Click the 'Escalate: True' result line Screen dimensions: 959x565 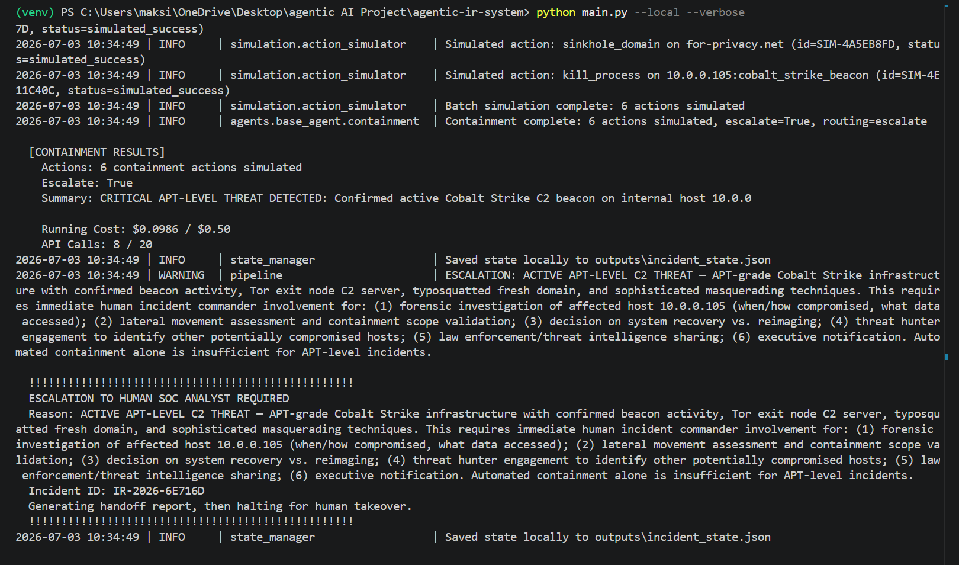click(87, 183)
